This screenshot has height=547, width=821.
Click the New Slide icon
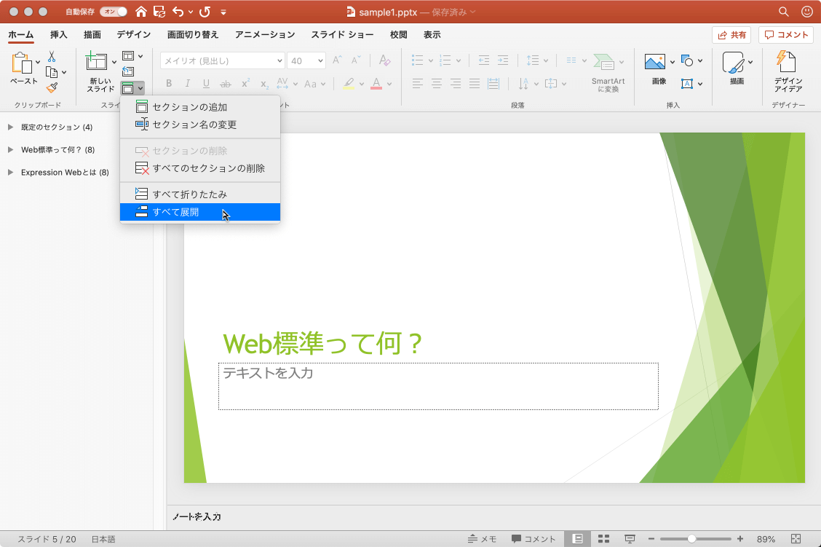pos(96,61)
